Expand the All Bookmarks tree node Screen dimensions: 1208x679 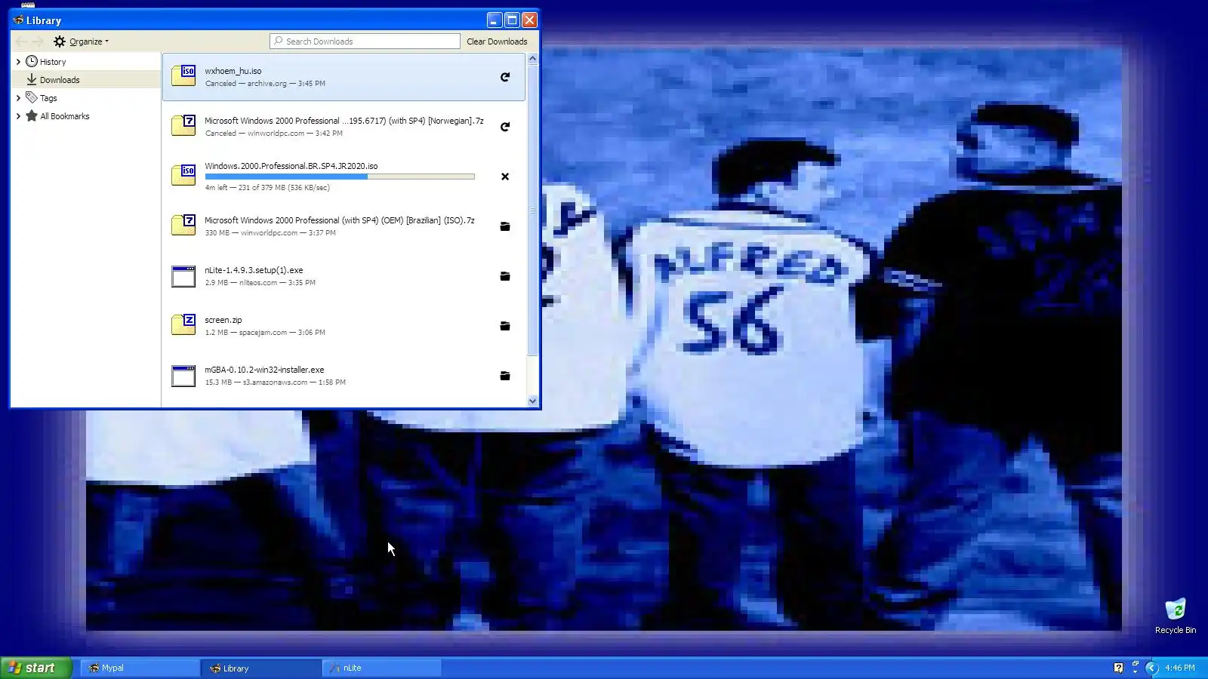pyautogui.click(x=18, y=116)
